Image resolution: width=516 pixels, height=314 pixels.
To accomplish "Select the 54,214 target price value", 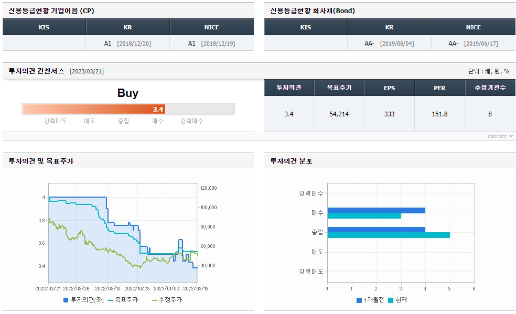I will pos(339,114).
